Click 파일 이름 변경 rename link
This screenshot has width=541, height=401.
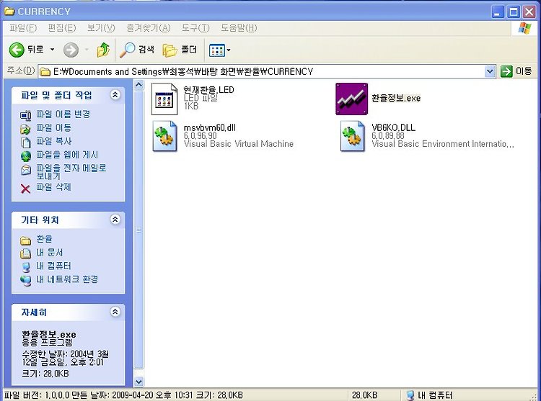tap(63, 114)
